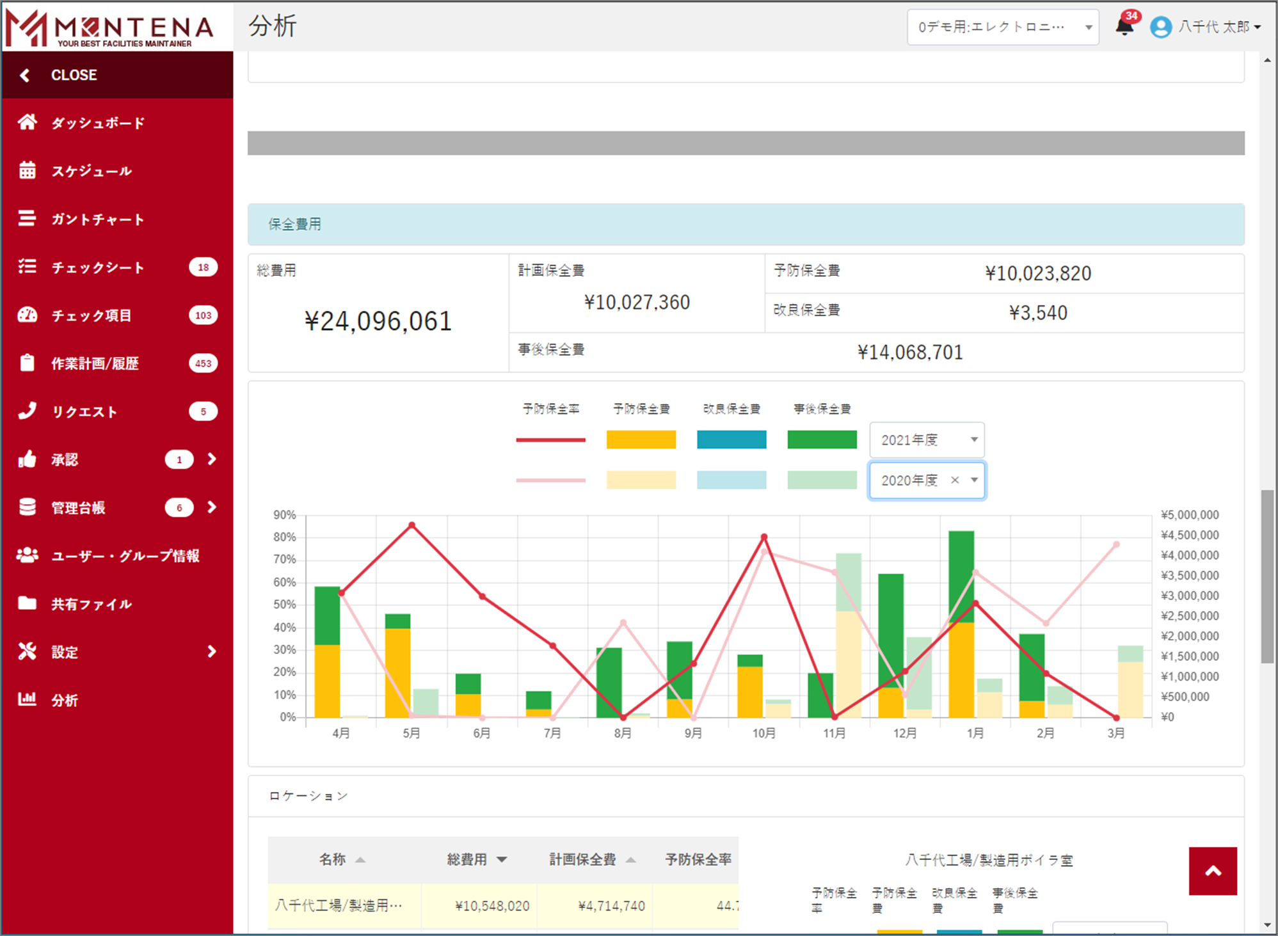Screen dimensions: 1278x936
Task: Toggle the 2021 preventive rate legend line
Action: click(x=550, y=440)
